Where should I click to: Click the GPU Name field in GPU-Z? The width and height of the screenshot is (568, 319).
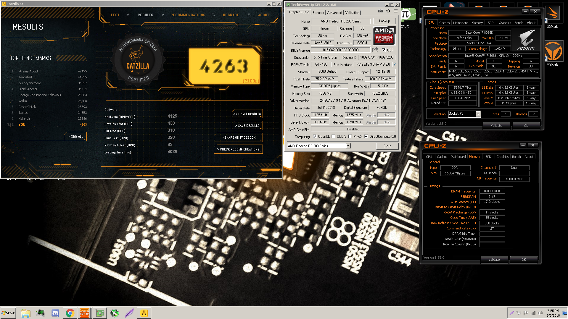coord(341,21)
